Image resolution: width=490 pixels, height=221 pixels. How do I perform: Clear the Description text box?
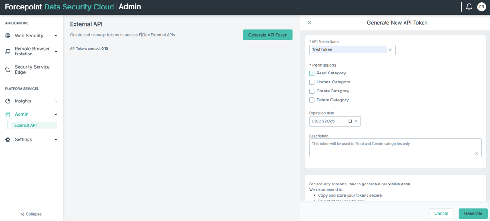pyautogui.click(x=477, y=154)
